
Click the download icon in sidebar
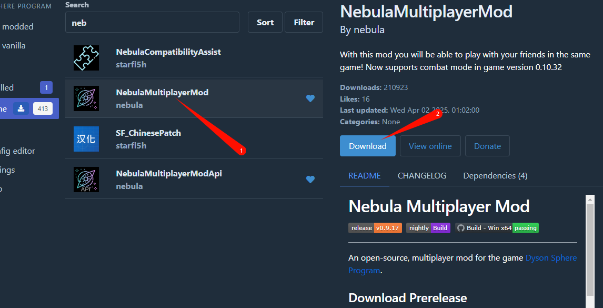[21, 108]
